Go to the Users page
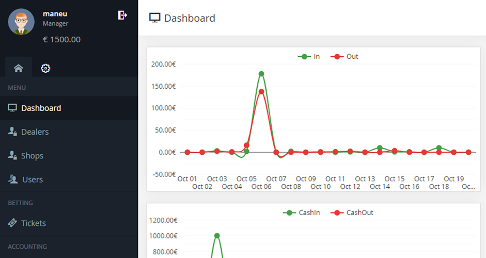The width and height of the screenshot is (486, 258). coord(33,179)
